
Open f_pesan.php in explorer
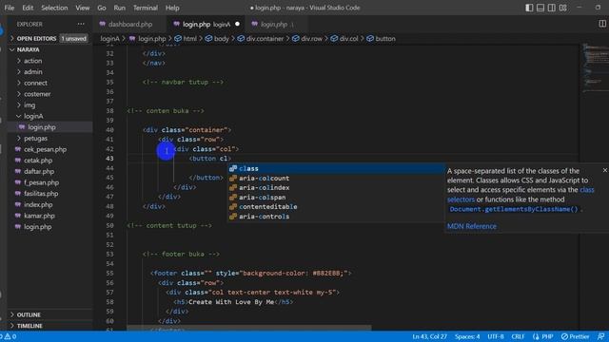coord(41,182)
